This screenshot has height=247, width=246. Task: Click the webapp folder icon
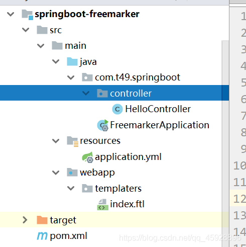[x=72, y=172]
